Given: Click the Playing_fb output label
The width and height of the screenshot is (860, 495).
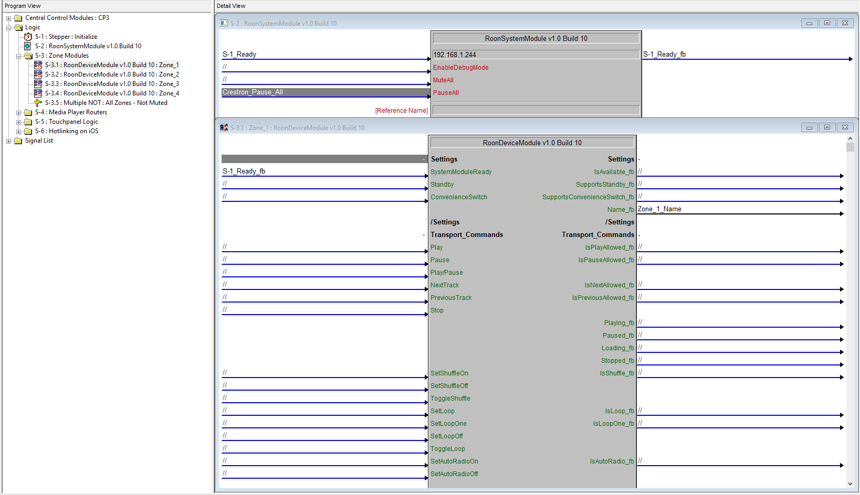Looking at the screenshot, I should pyautogui.click(x=619, y=323).
